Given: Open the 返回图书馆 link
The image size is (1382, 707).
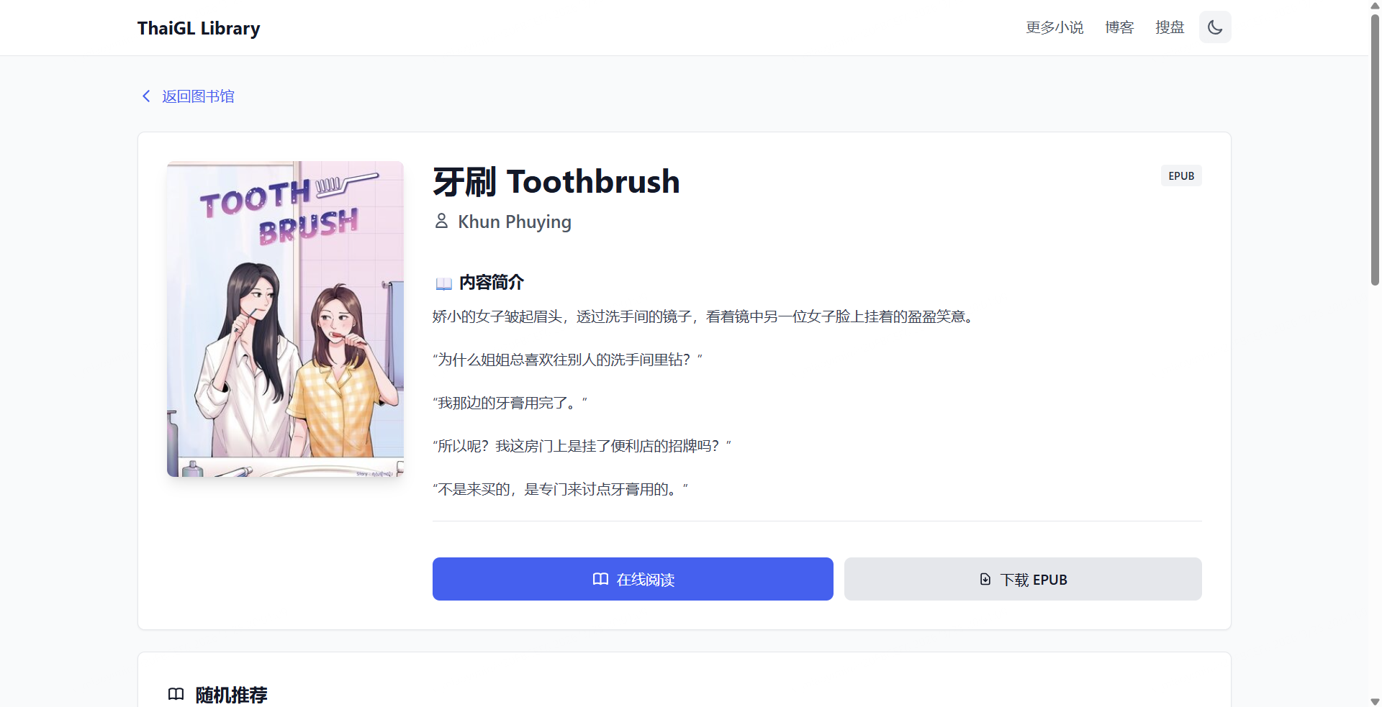Looking at the screenshot, I should 198,96.
